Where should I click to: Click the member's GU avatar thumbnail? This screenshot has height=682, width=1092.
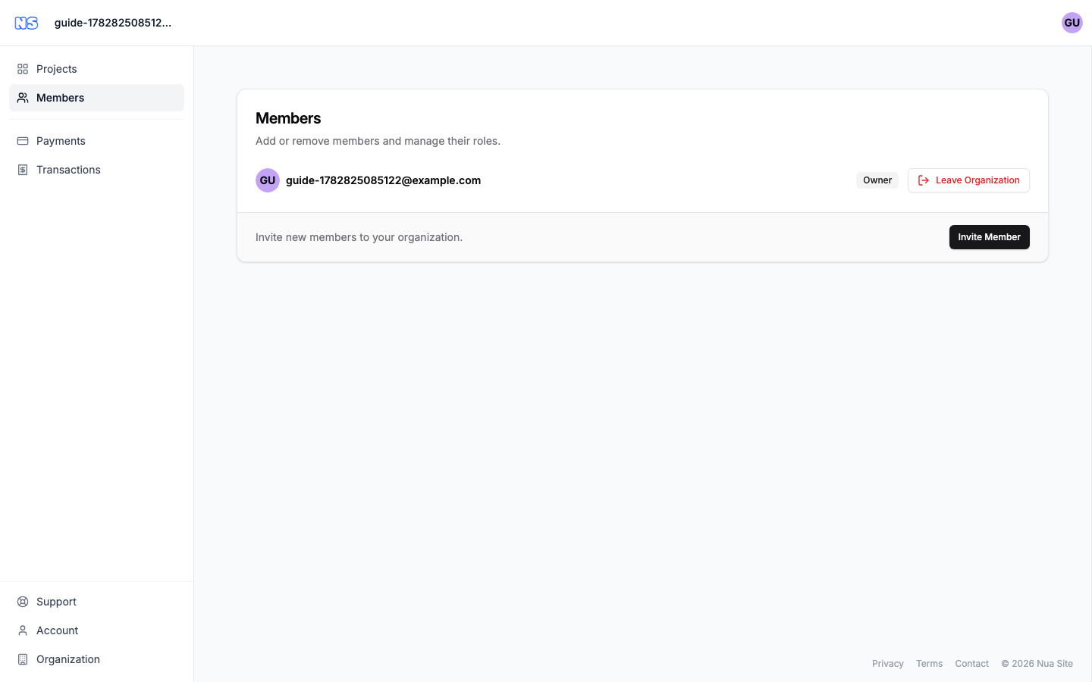click(x=268, y=180)
